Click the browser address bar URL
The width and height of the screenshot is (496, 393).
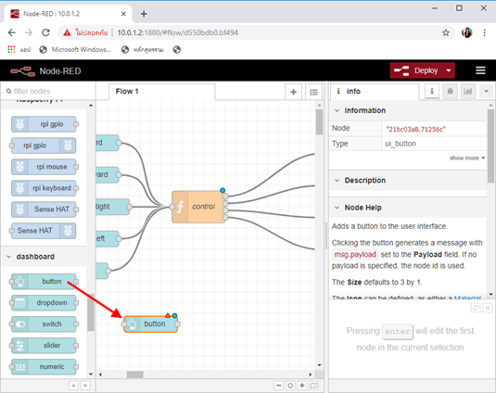pos(178,32)
